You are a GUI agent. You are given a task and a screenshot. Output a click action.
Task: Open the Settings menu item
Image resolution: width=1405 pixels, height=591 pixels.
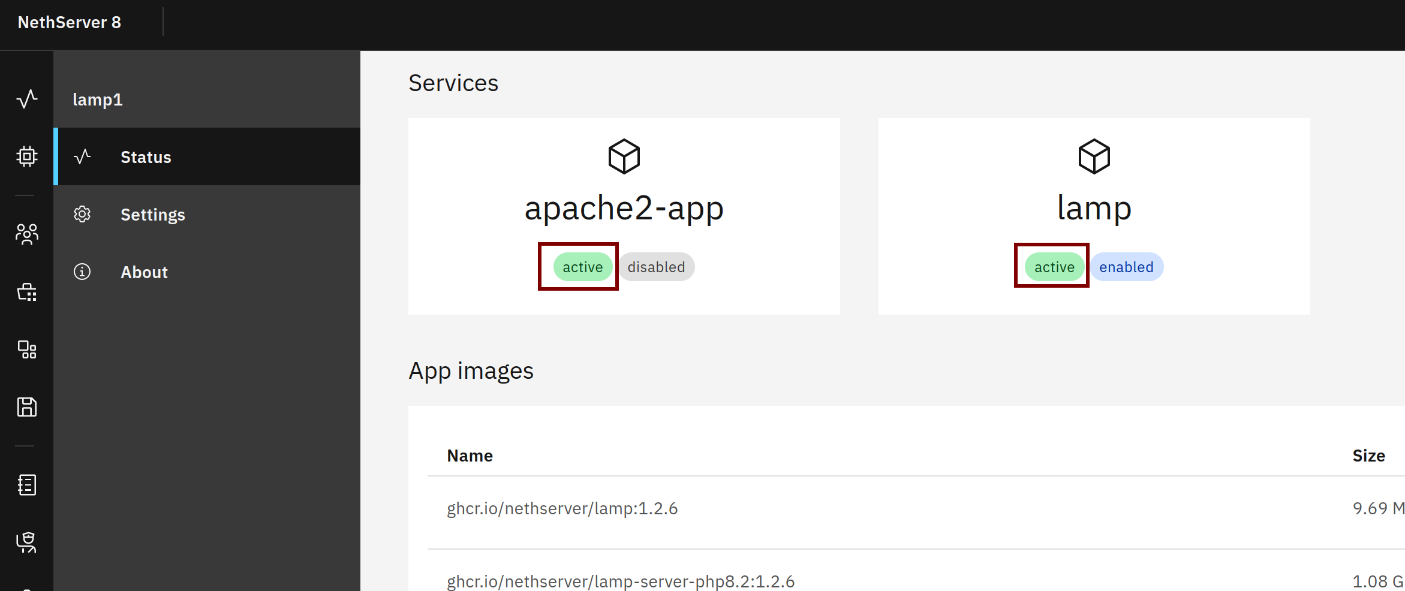152,215
